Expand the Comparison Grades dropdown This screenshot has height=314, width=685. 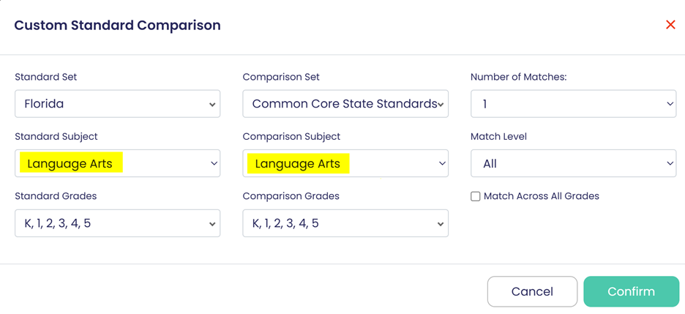coord(345,223)
